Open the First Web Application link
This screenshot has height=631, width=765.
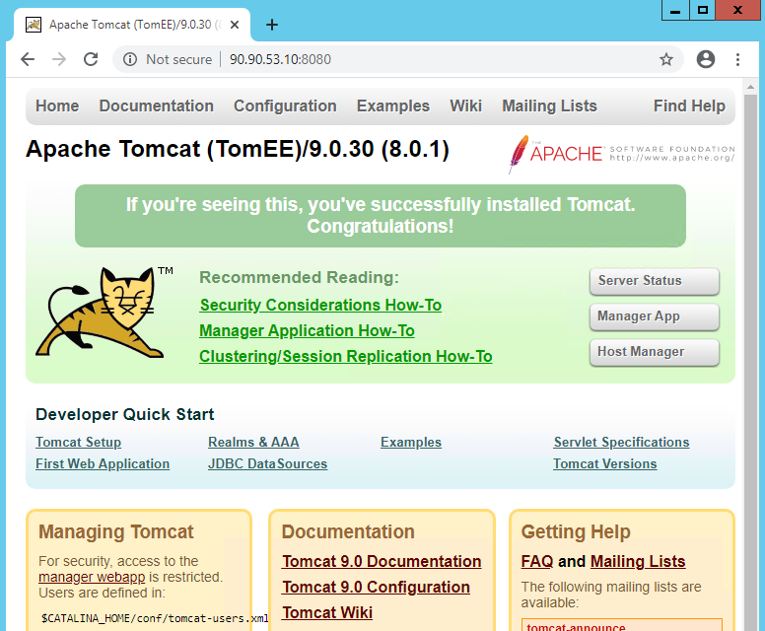(x=103, y=463)
